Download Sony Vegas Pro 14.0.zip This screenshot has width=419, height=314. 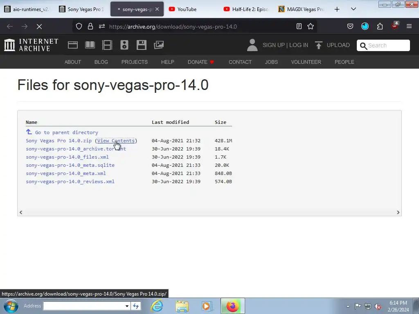59,141
